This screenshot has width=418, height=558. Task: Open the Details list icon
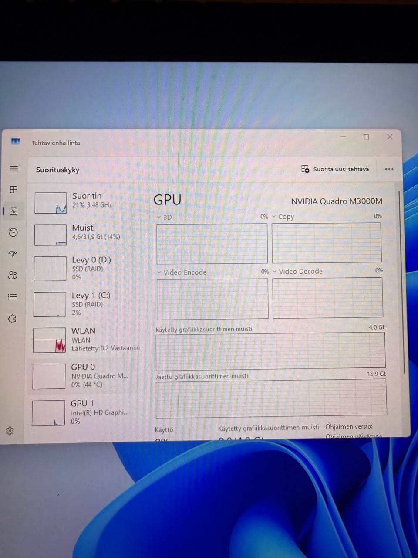tap(12, 297)
